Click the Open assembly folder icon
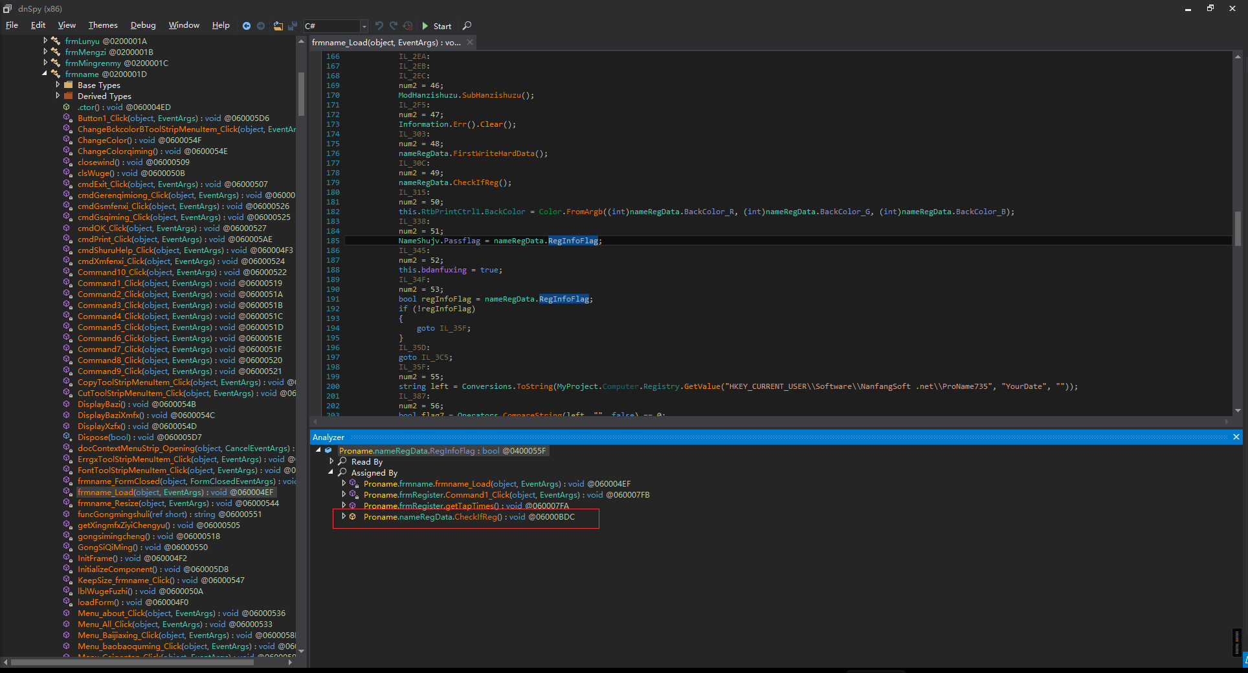Image resolution: width=1248 pixels, height=673 pixels. point(278,26)
